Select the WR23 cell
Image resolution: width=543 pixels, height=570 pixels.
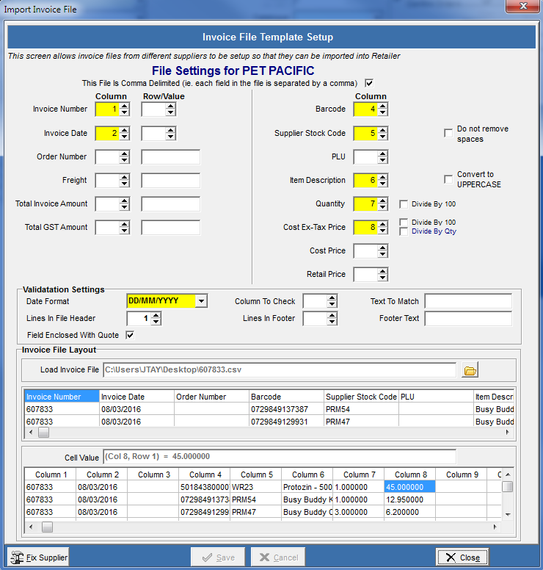click(x=255, y=487)
